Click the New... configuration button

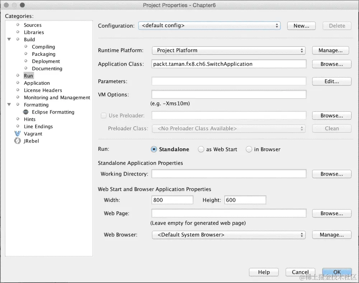(x=301, y=25)
